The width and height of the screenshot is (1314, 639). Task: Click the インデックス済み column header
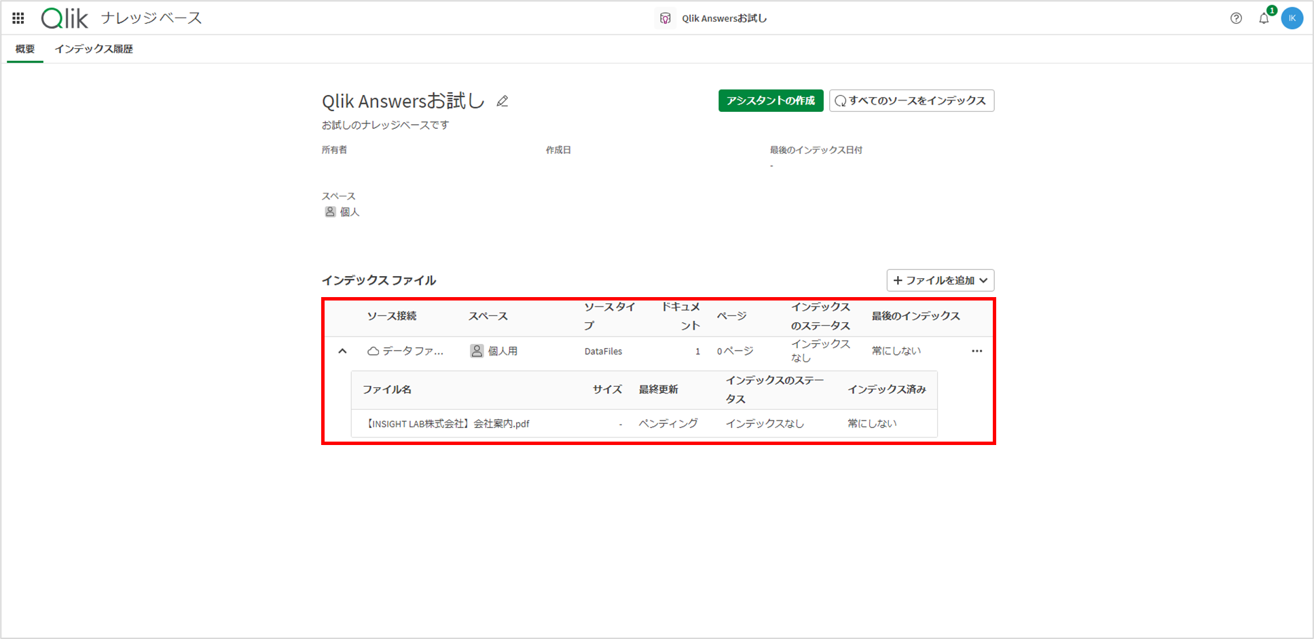pyautogui.click(x=887, y=389)
